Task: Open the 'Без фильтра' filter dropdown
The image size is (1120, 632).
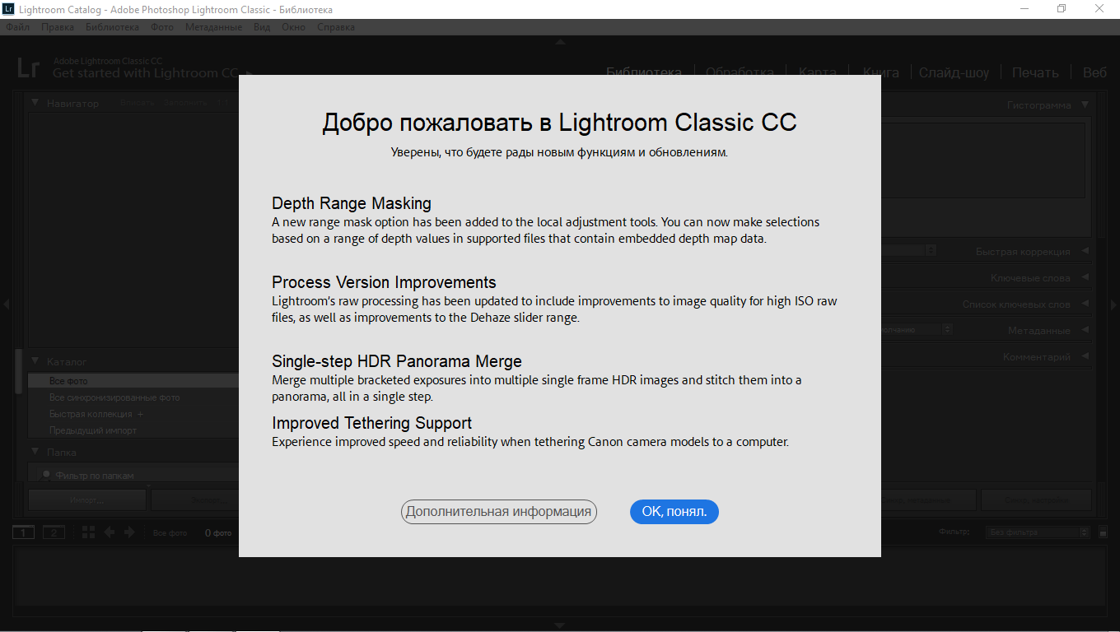Action: 1038,532
